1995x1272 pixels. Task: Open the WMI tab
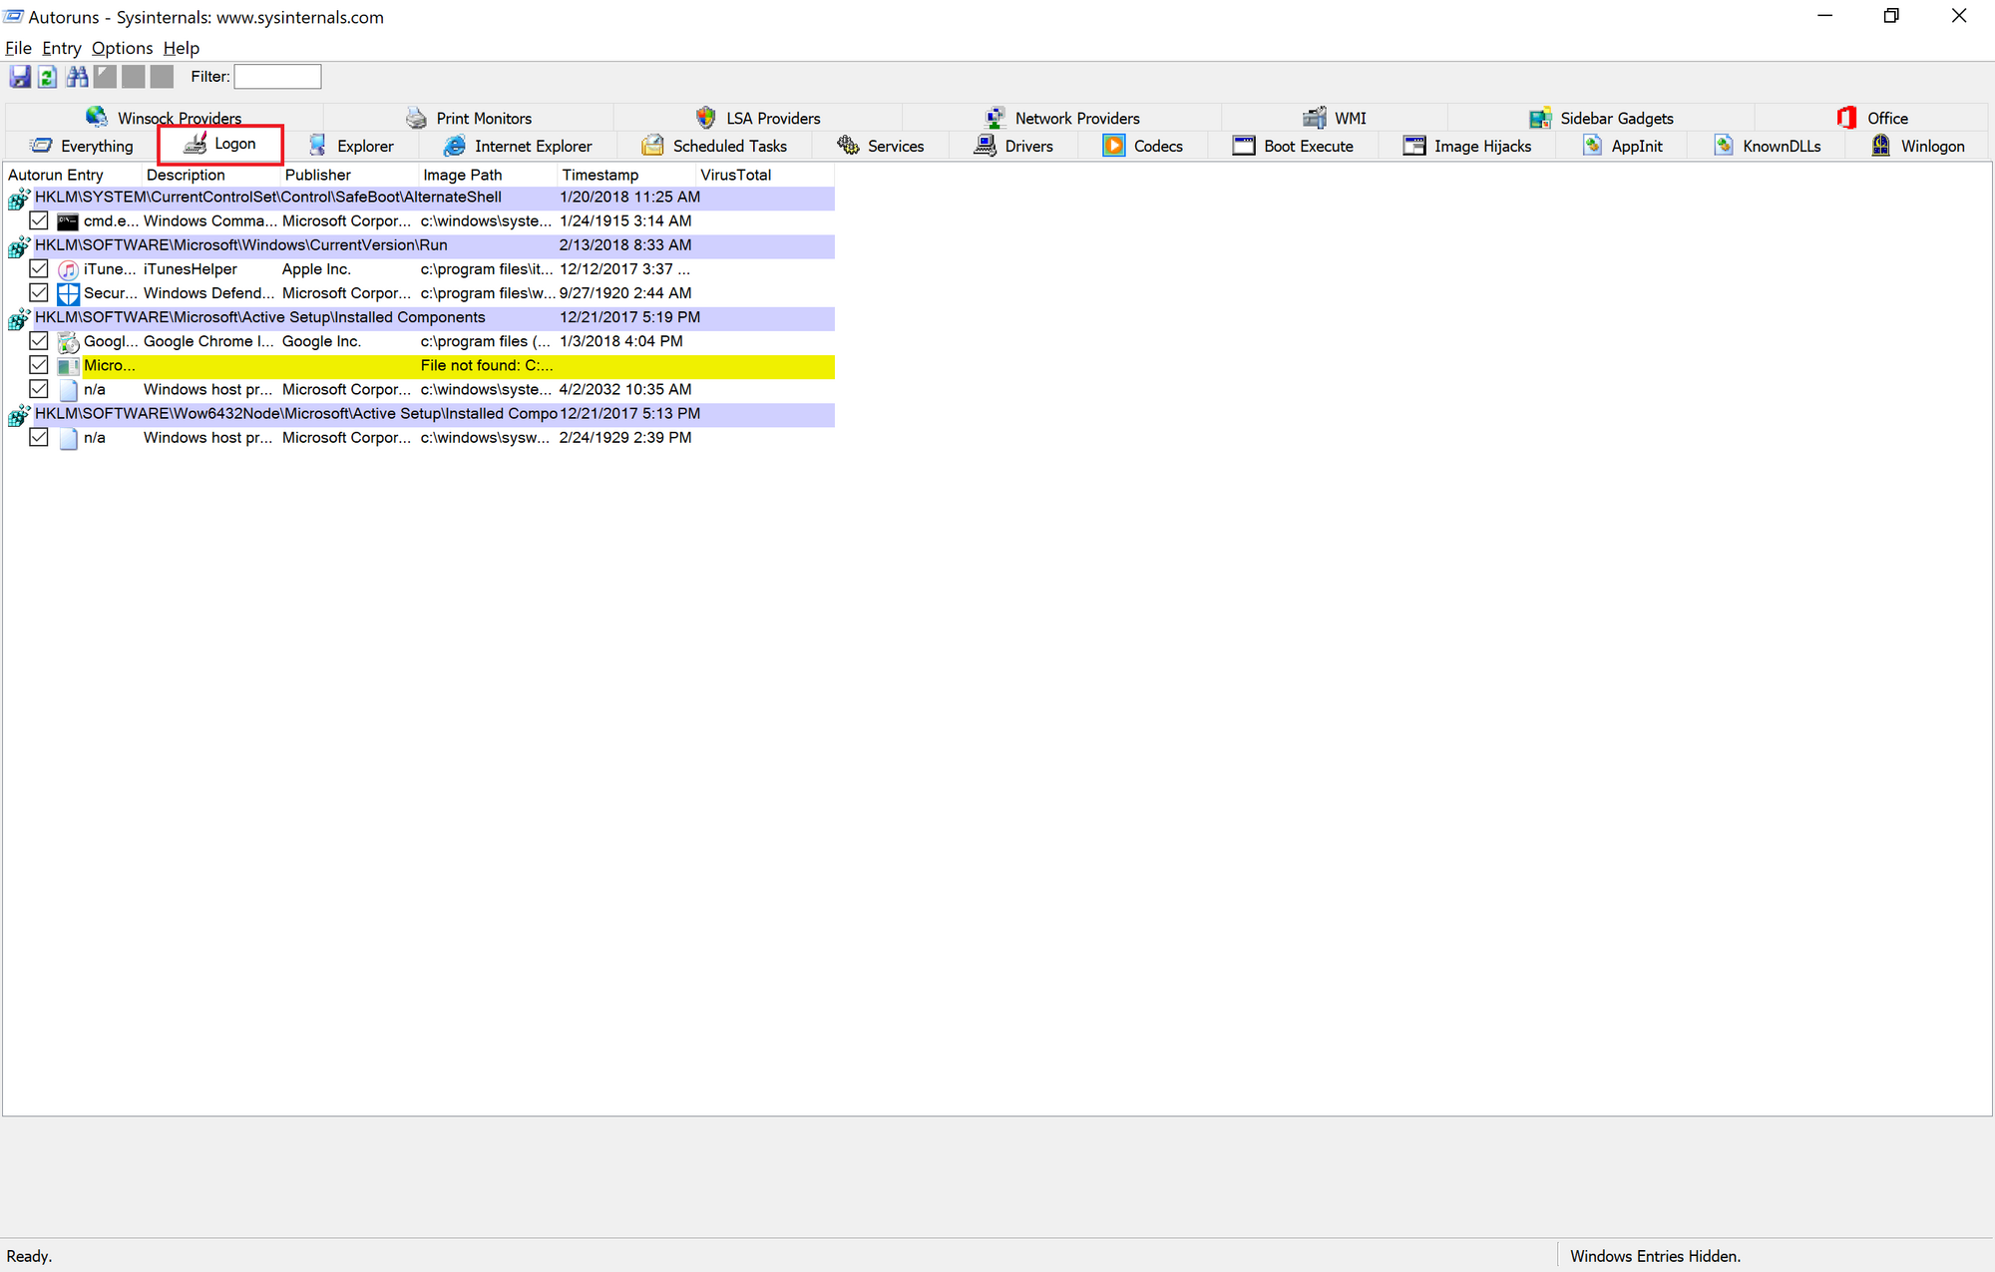(x=1335, y=118)
